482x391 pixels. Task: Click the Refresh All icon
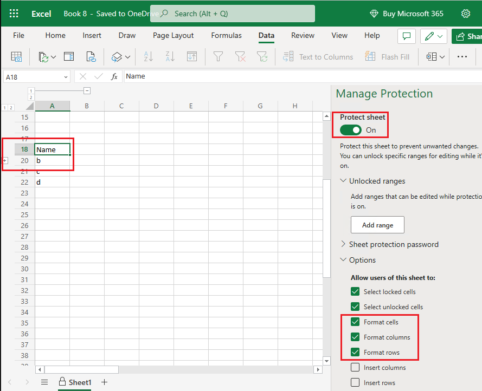pos(43,57)
